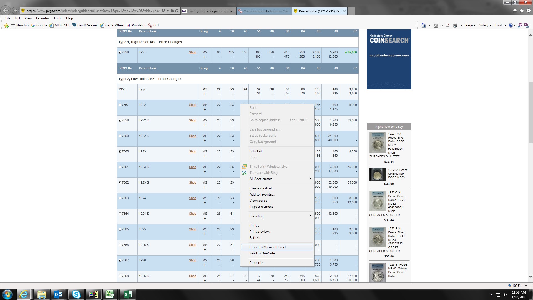Open the m.collectorscorner.com link
The image size is (533, 300).
(389, 55)
